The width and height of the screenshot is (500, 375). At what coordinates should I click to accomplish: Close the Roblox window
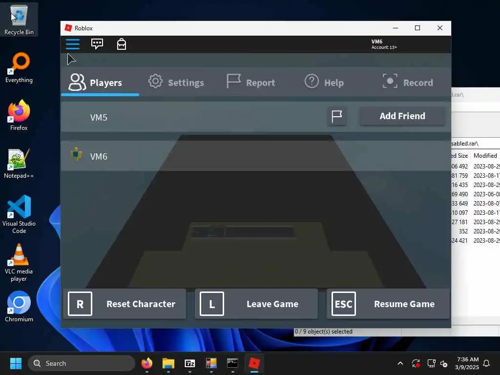pos(440,28)
